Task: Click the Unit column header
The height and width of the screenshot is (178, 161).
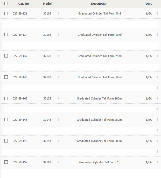Action: 149,4
